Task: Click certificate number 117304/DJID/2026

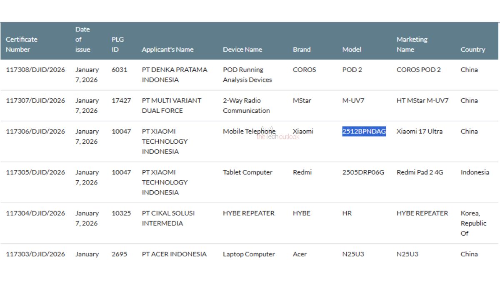Action: click(x=35, y=213)
